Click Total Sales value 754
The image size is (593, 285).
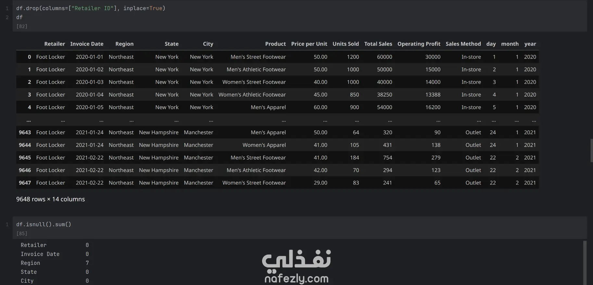click(x=387, y=158)
